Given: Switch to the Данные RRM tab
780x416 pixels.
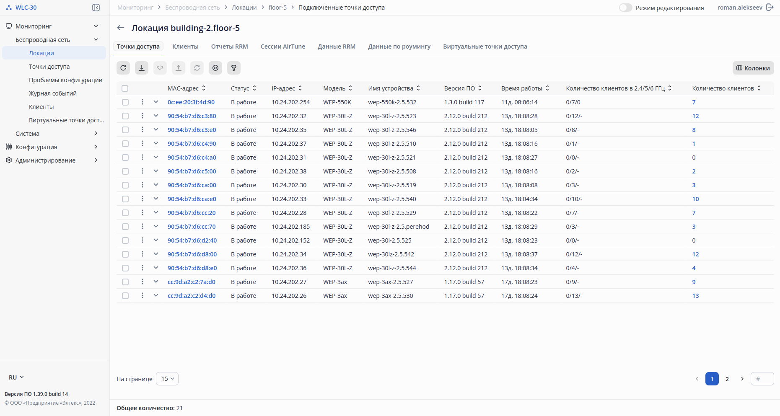Looking at the screenshot, I should pyautogui.click(x=337, y=47).
